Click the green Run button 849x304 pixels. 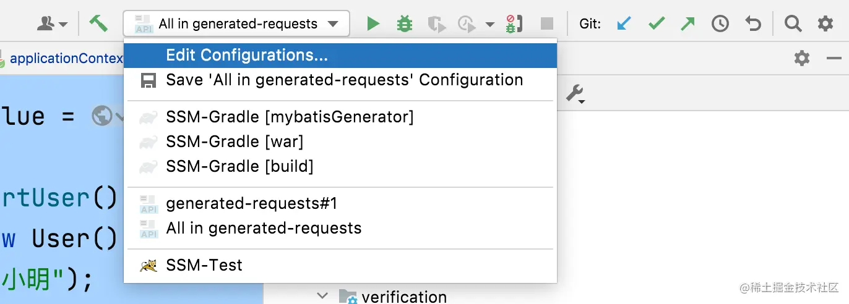point(373,24)
